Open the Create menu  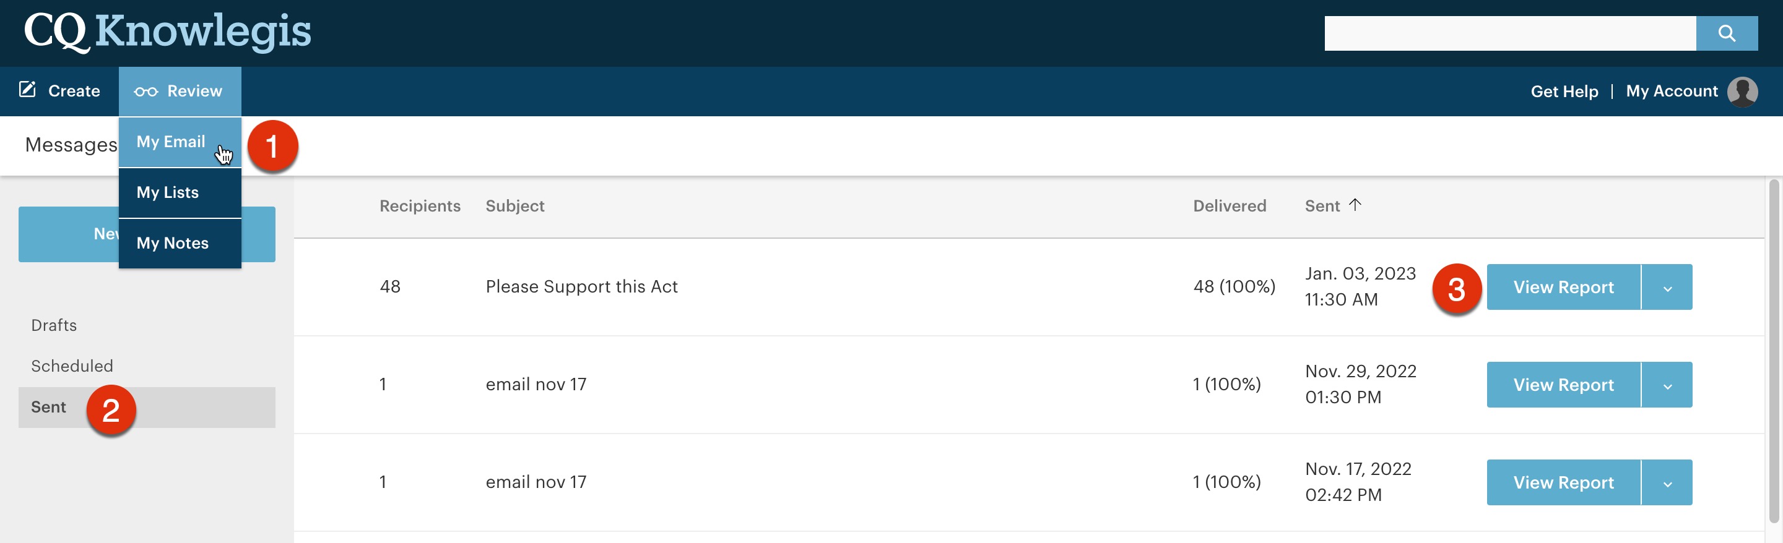(x=60, y=92)
